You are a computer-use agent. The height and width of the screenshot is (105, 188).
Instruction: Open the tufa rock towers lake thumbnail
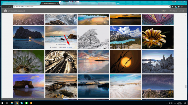pyautogui.click(x=158, y=62)
